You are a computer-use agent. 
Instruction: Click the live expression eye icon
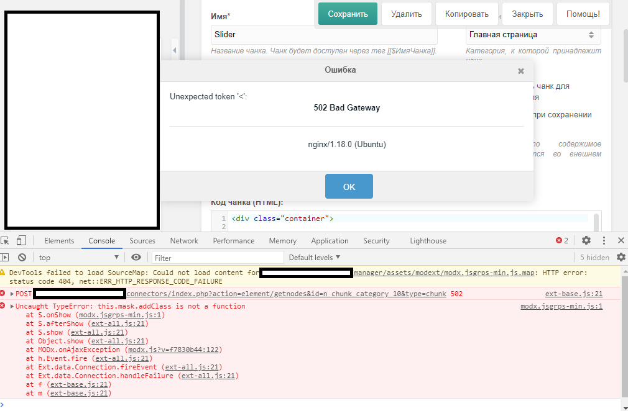point(136,258)
